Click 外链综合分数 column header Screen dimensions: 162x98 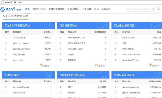click(x=155, y=81)
